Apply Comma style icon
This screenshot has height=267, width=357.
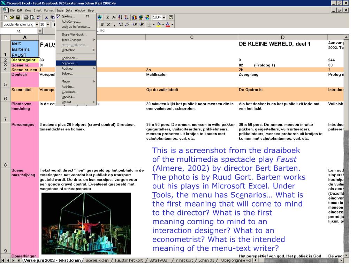pyautogui.click(x=114, y=25)
